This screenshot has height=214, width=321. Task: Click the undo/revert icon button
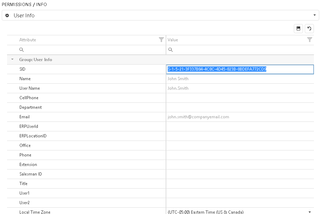coord(309,29)
